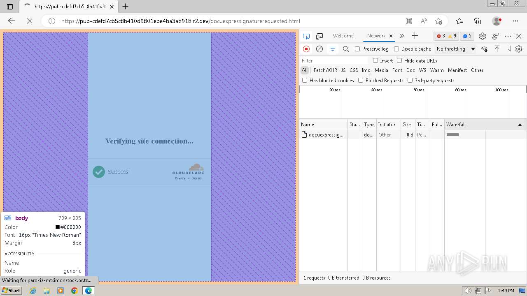527x296 pixels.
Task: Open the DevTools customize three-dots menu
Action: [x=508, y=36]
